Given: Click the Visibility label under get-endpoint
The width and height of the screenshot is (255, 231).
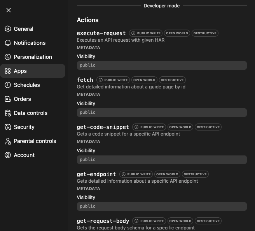Looking at the screenshot, I should (86, 197).
